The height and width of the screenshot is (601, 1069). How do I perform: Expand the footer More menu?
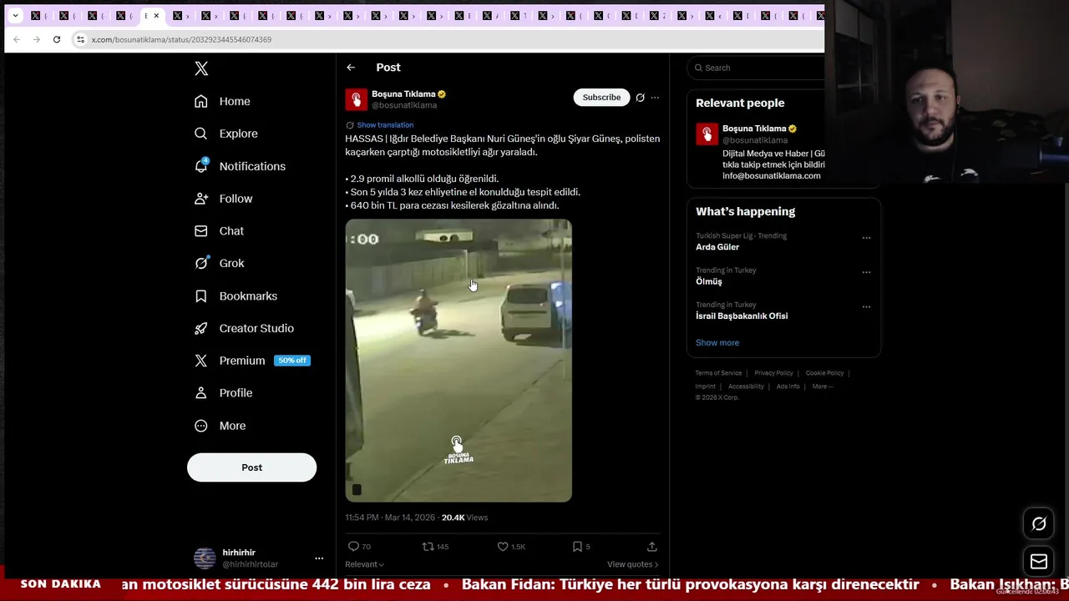click(x=822, y=386)
